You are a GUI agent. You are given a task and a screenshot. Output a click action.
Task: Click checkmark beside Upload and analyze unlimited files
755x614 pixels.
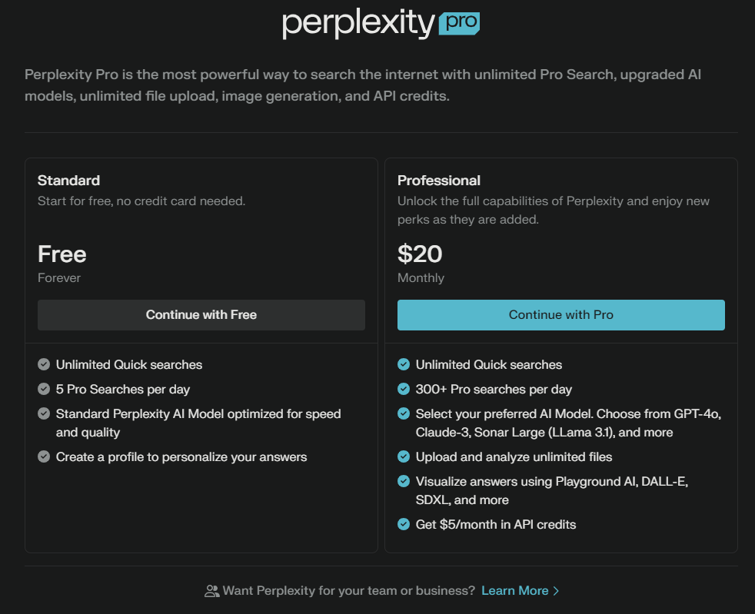(x=404, y=457)
